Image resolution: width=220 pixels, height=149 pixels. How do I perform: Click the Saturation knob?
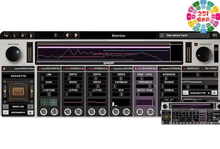(x=204, y=54)
